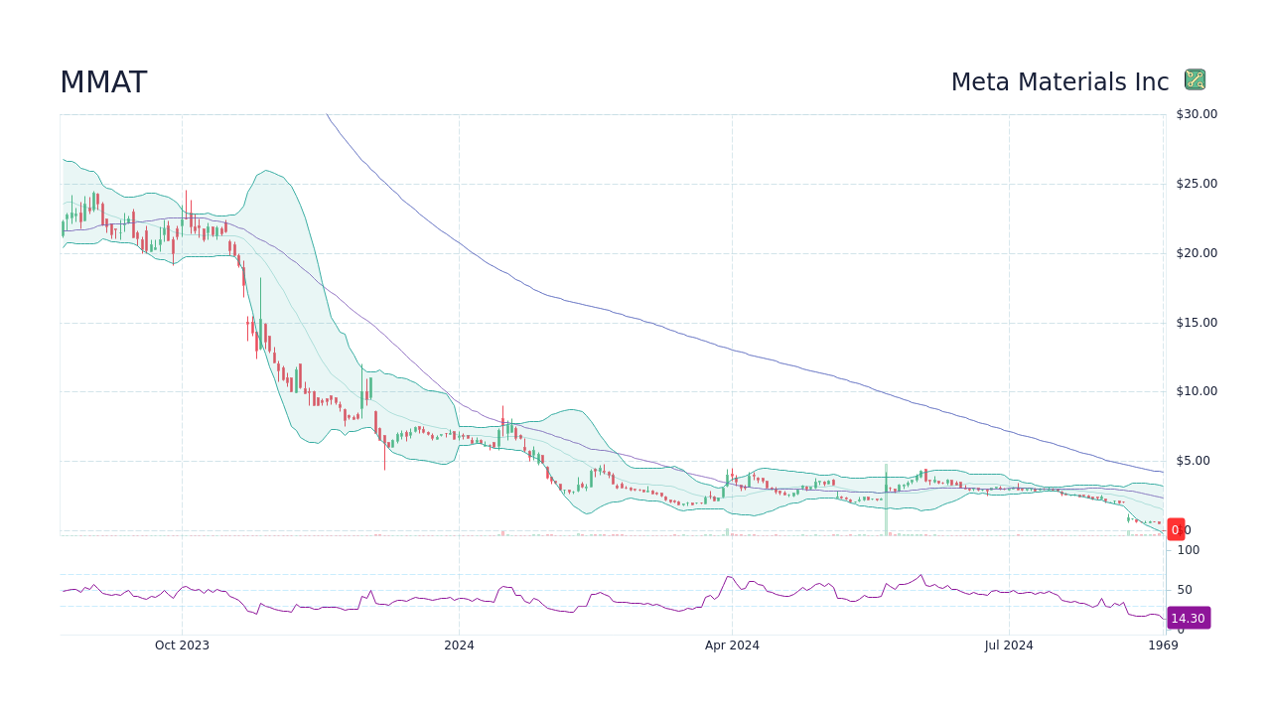Select the MMAT ticker heading
Screen dimensions: 1271x715
(x=102, y=82)
